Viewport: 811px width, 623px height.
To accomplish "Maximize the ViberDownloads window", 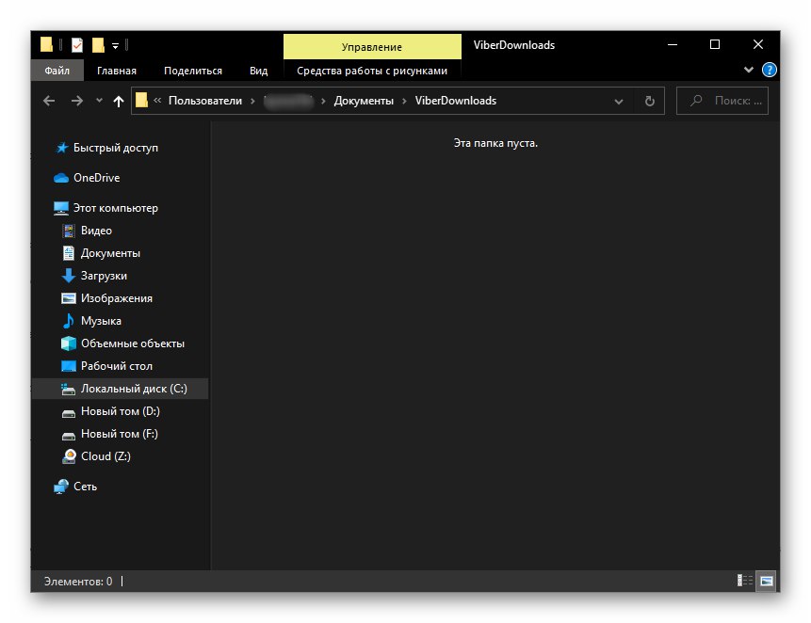I will coord(715,45).
